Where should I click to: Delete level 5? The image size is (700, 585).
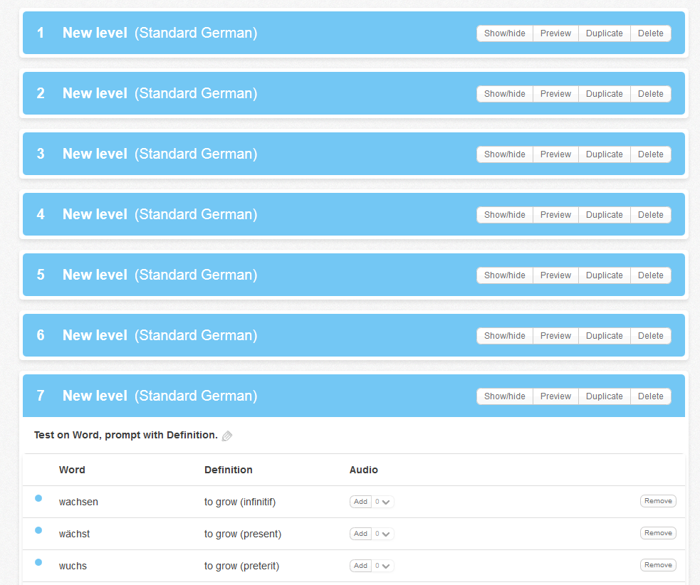pos(650,275)
